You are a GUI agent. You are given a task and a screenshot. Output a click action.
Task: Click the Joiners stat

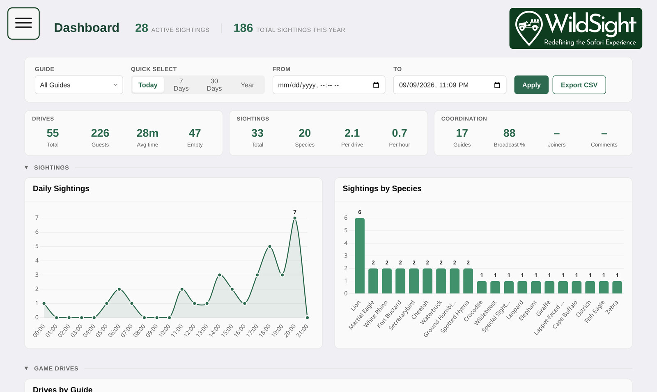(557, 138)
